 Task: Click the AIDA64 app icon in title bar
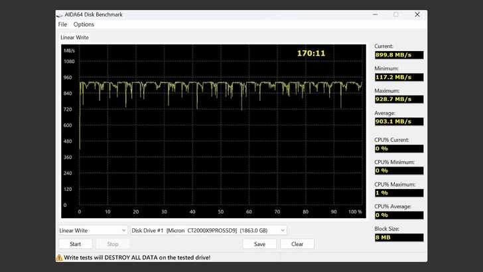[x=61, y=14]
